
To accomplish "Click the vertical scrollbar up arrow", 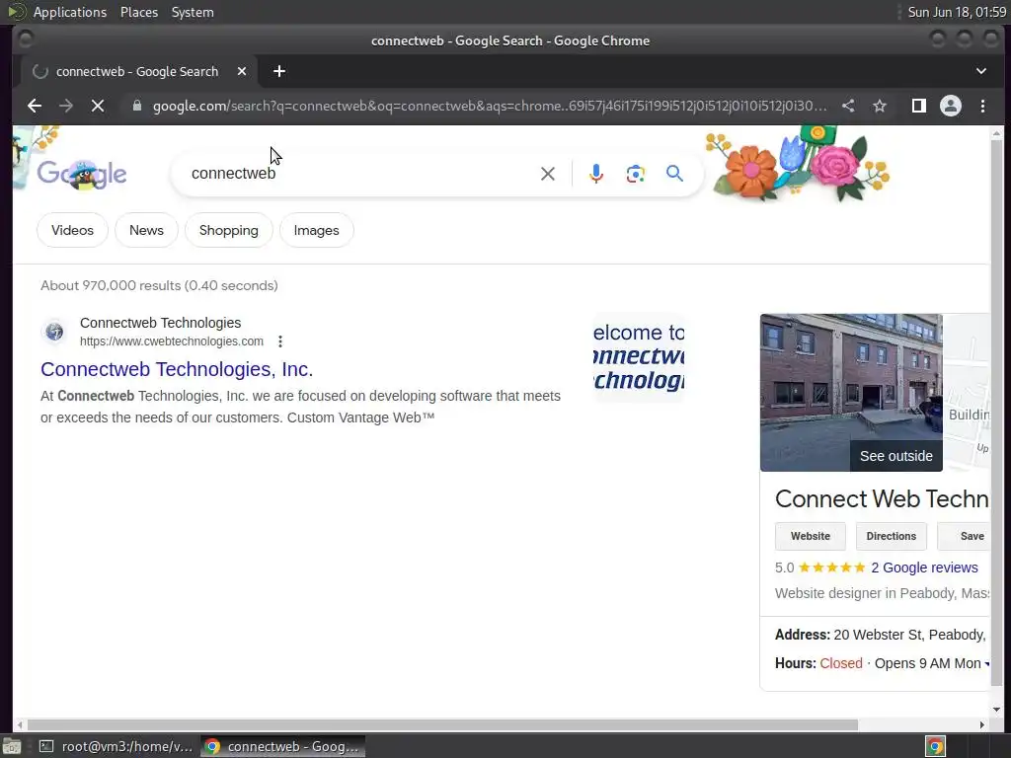I will point(996,134).
